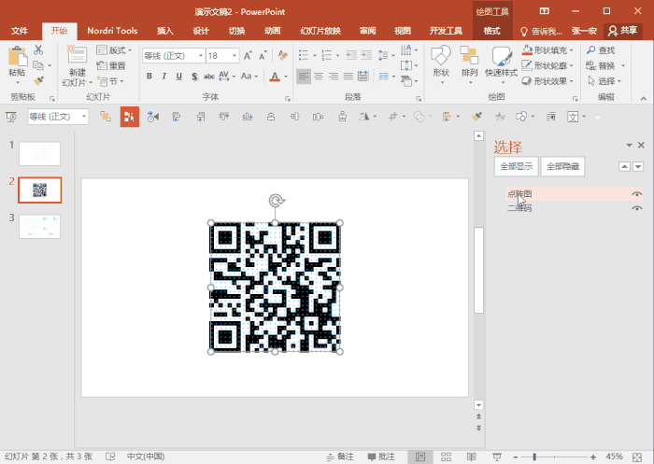This screenshot has height=464, width=654.
Task: Align text right icon
Action: point(334,77)
